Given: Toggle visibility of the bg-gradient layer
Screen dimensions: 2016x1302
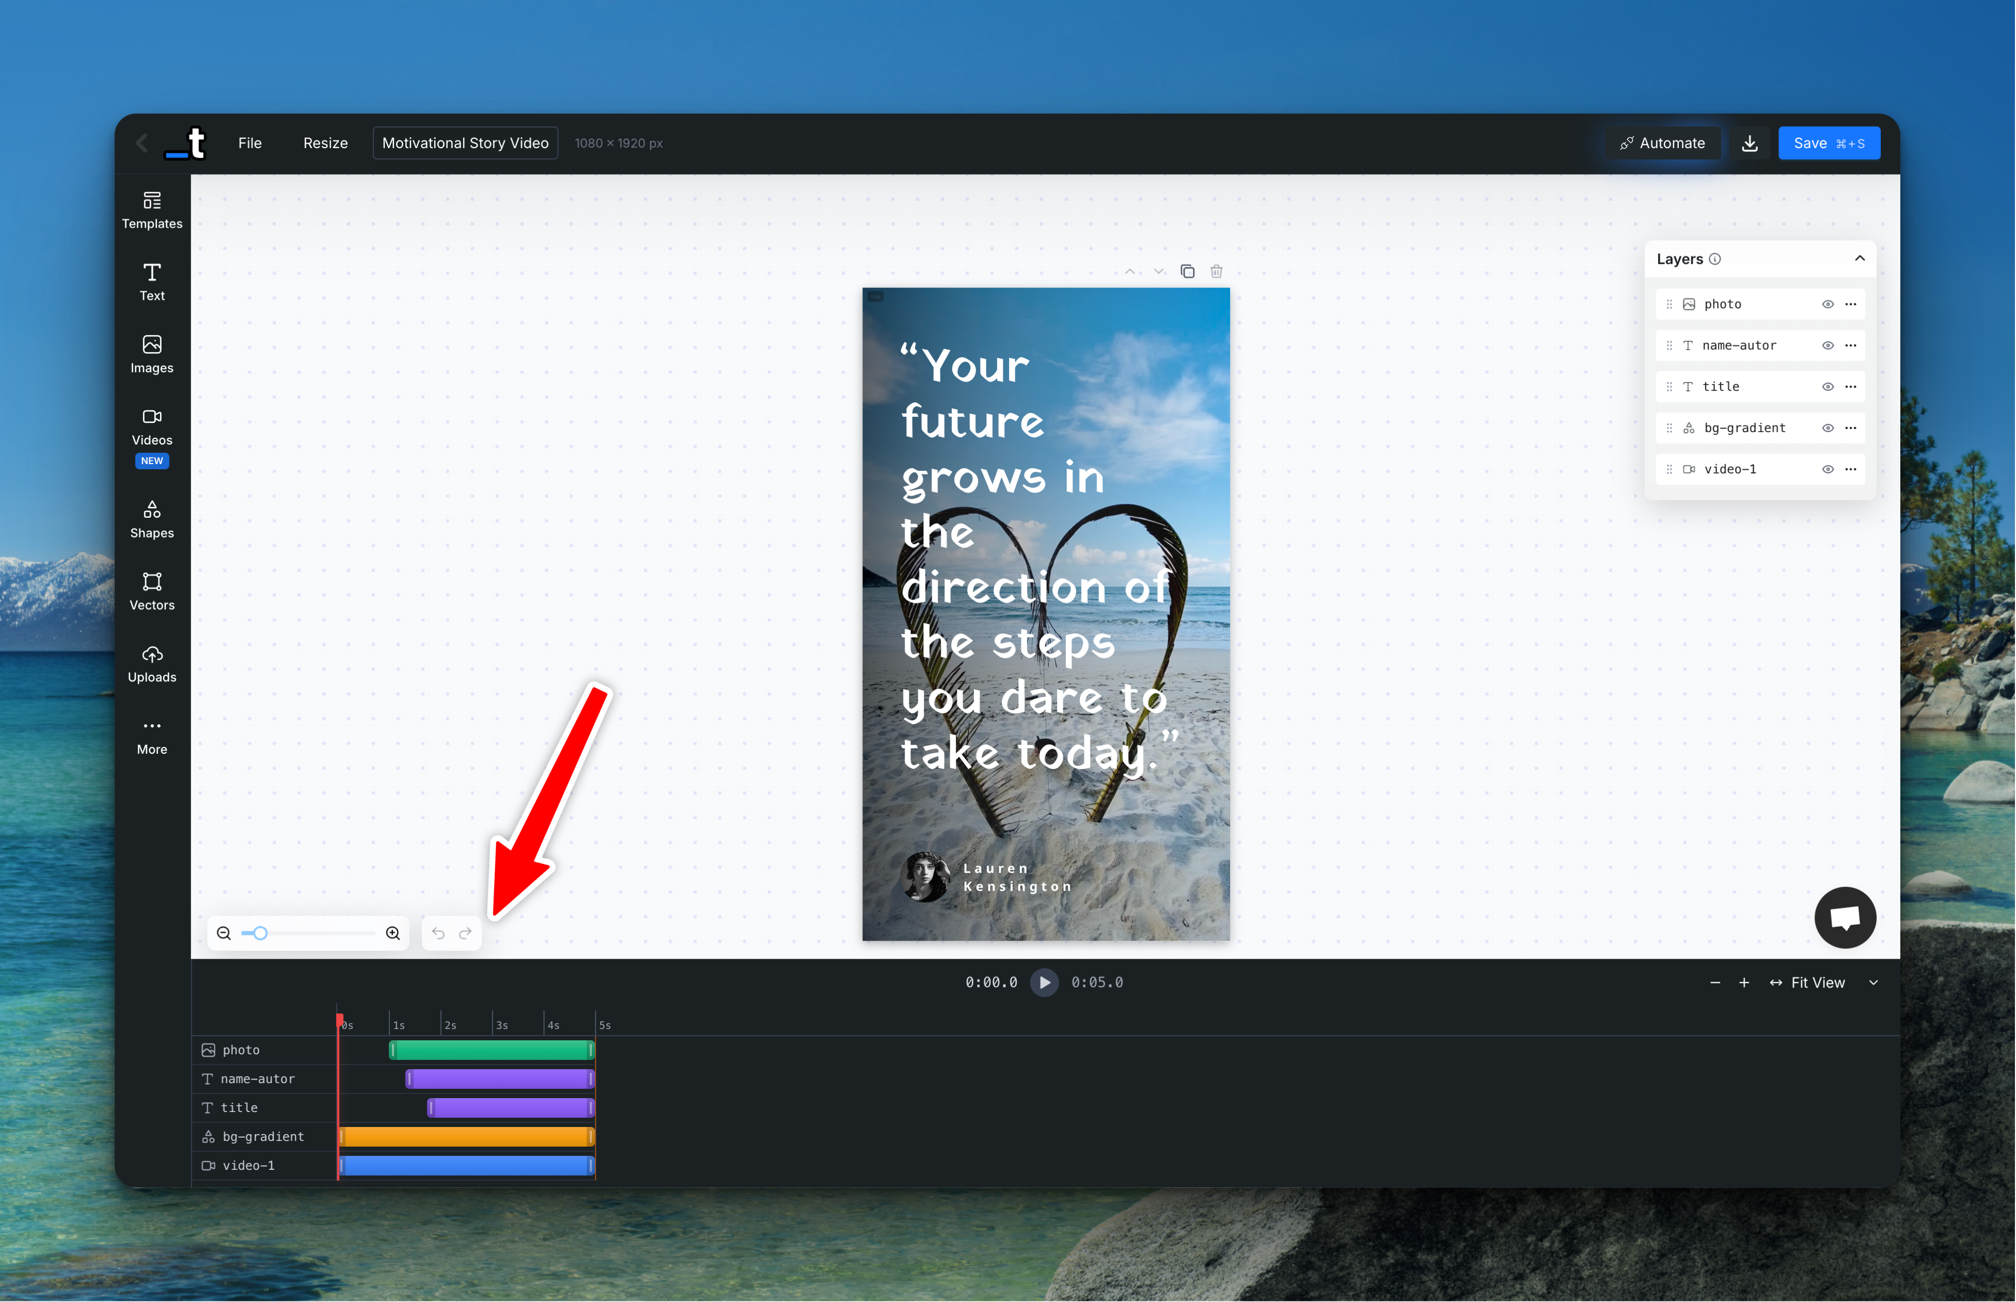Looking at the screenshot, I should [x=1828, y=428].
